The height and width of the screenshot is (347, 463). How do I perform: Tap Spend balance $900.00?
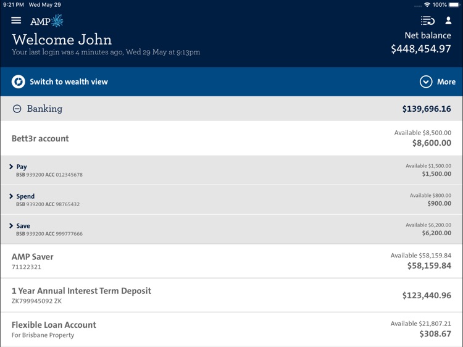(439, 204)
